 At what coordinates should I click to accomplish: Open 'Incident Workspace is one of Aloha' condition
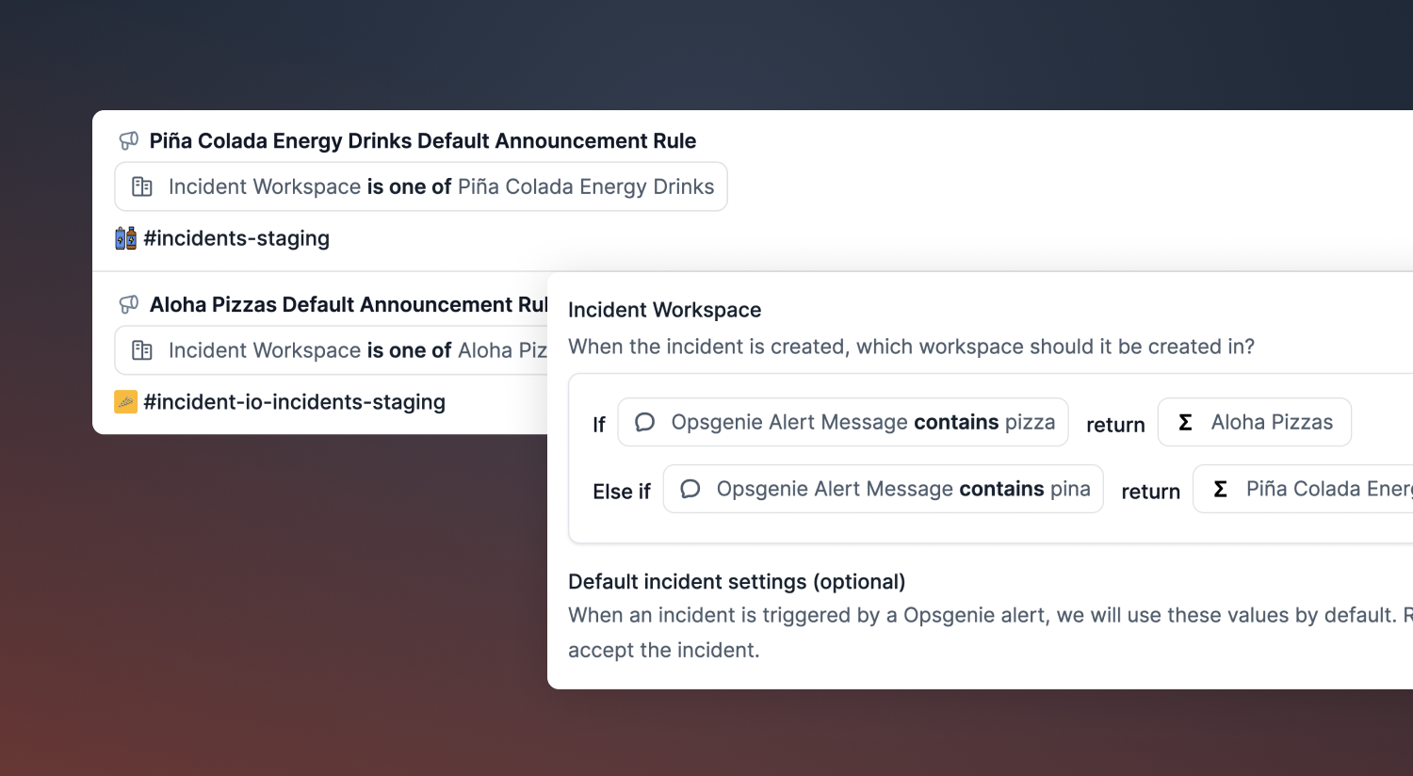click(x=332, y=350)
